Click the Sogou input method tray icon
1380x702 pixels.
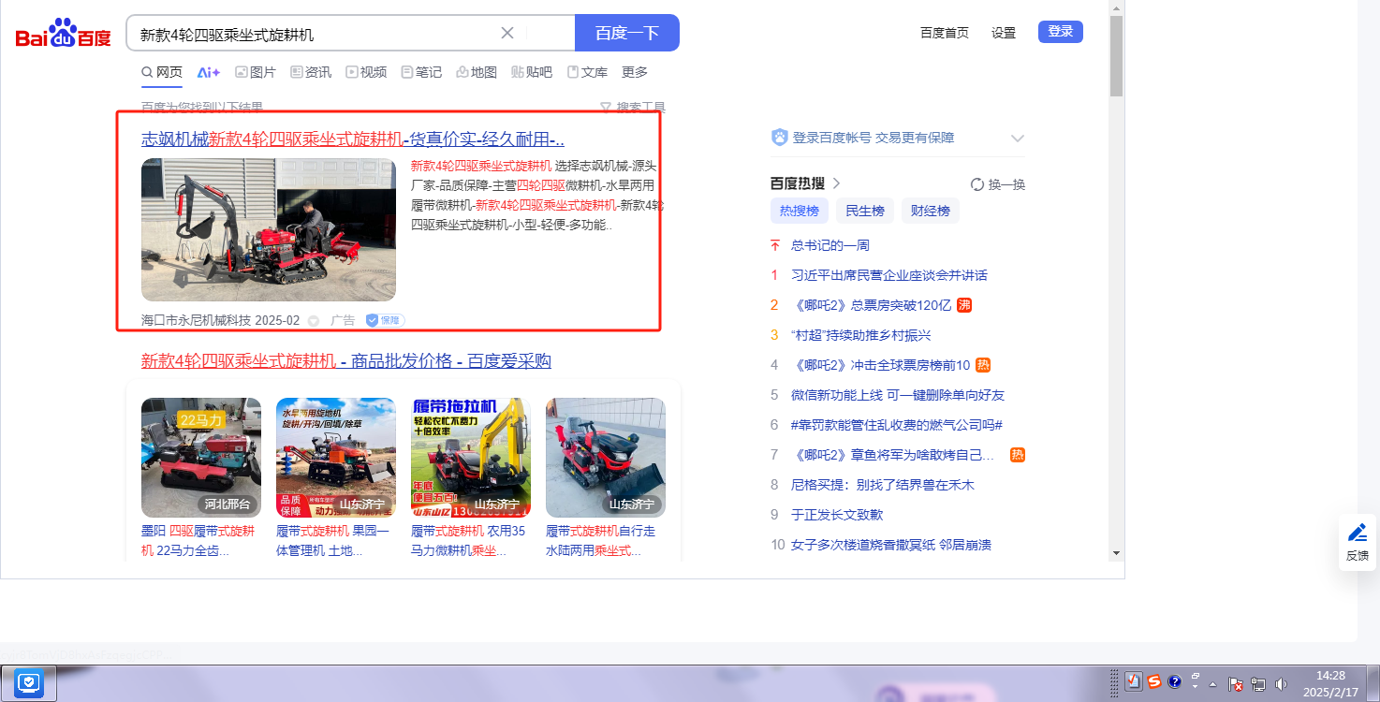click(x=1154, y=681)
